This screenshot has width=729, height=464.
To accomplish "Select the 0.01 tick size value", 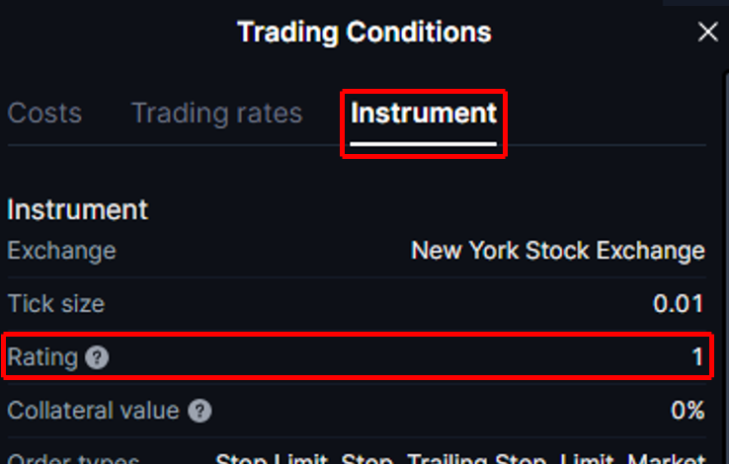I will click(x=679, y=304).
